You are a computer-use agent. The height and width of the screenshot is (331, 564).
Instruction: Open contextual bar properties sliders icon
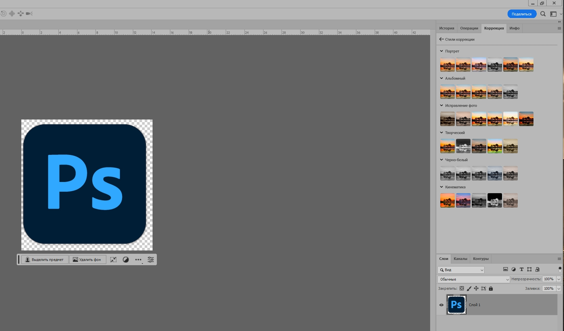[151, 260]
